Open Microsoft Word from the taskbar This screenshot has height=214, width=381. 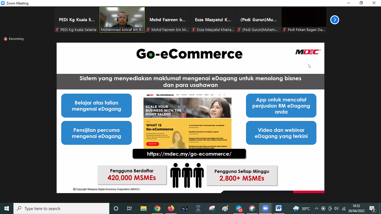(x=279, y=208)
